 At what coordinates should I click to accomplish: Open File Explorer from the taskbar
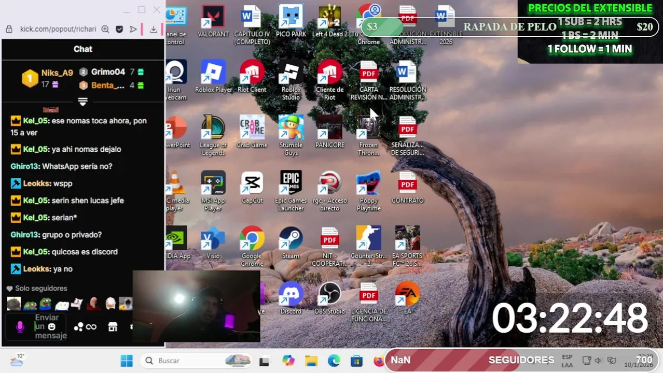pyautogui.click(x=311, y=361)
